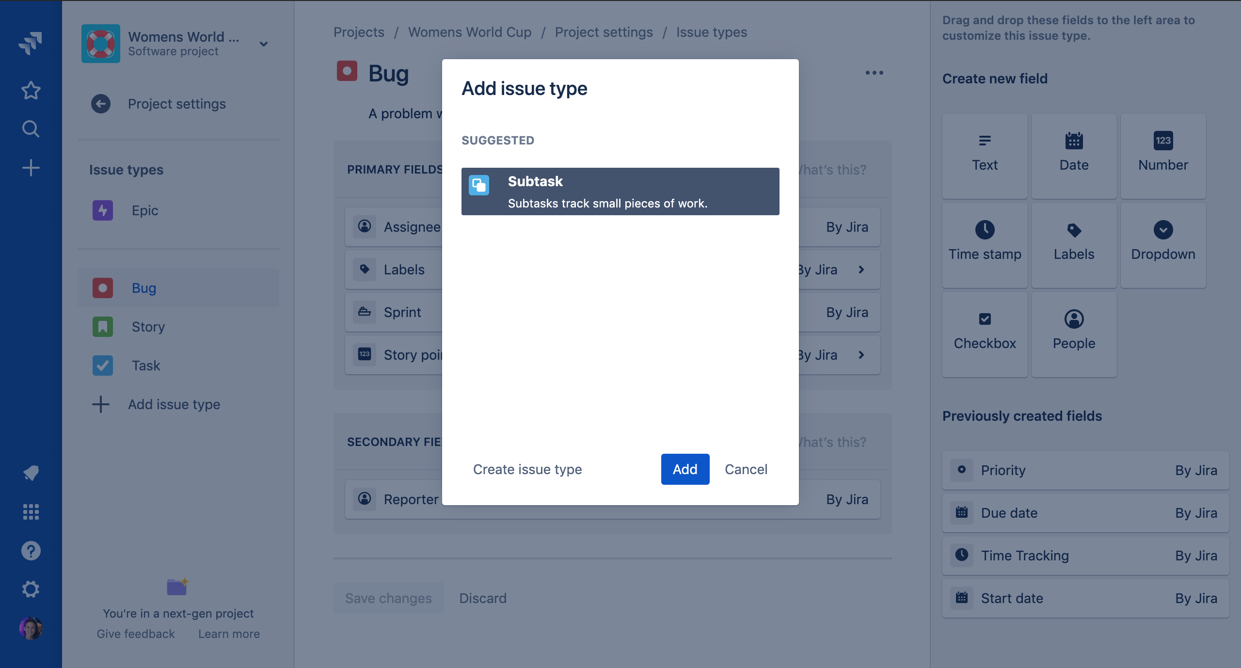Select Story in issue types list
1241x668 pixels.
pyautogui.click(x=148, y=327)
